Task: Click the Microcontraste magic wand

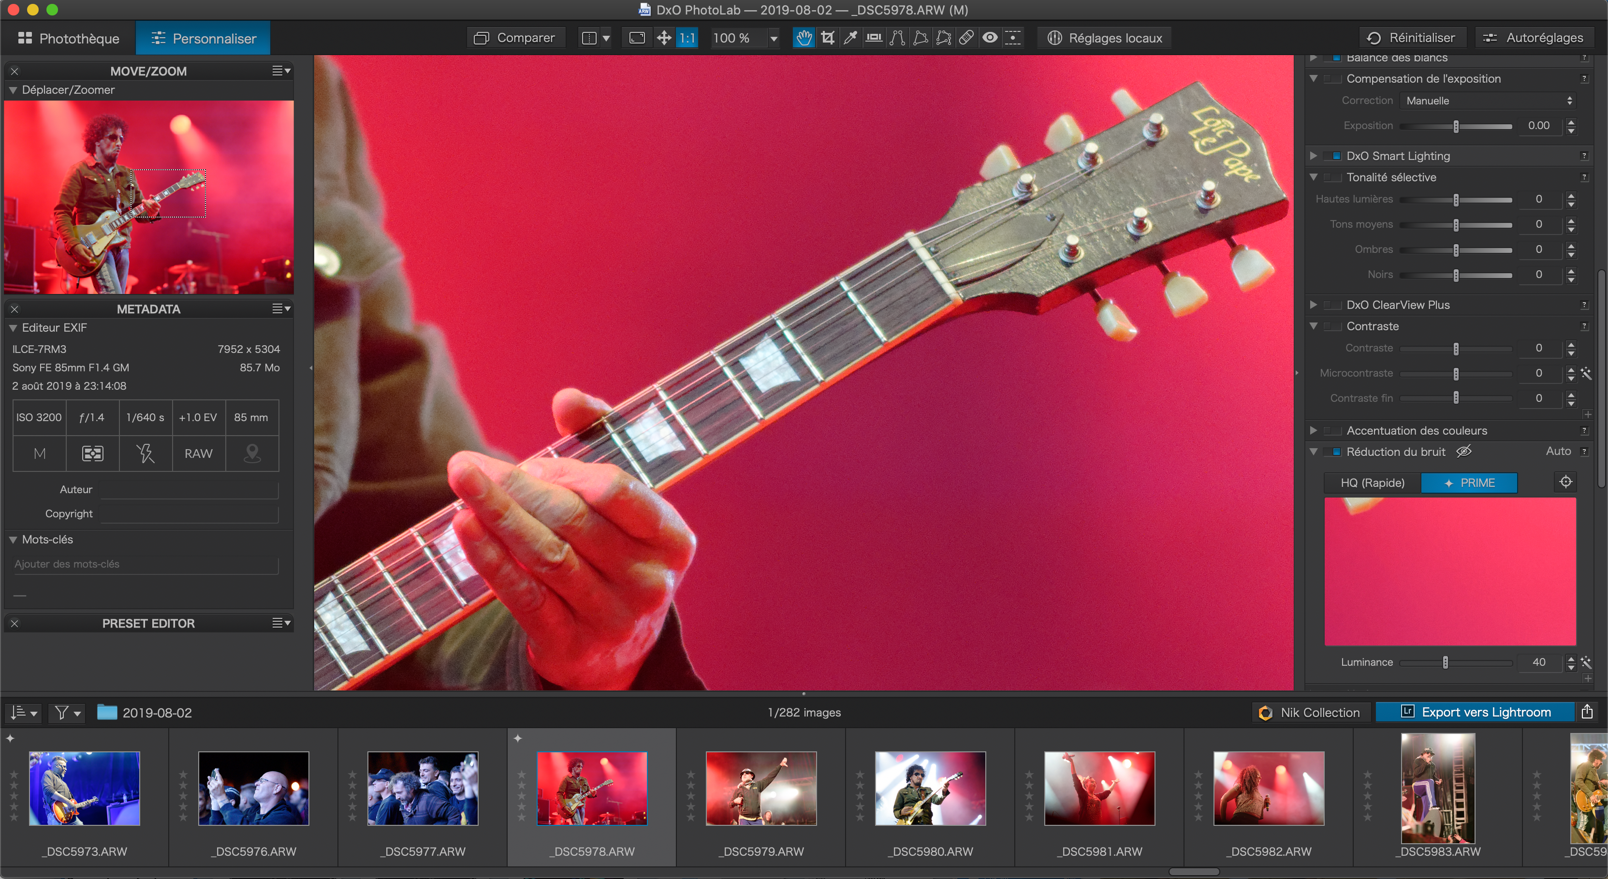Action: pyautogui.click(x=1586, y=373)
